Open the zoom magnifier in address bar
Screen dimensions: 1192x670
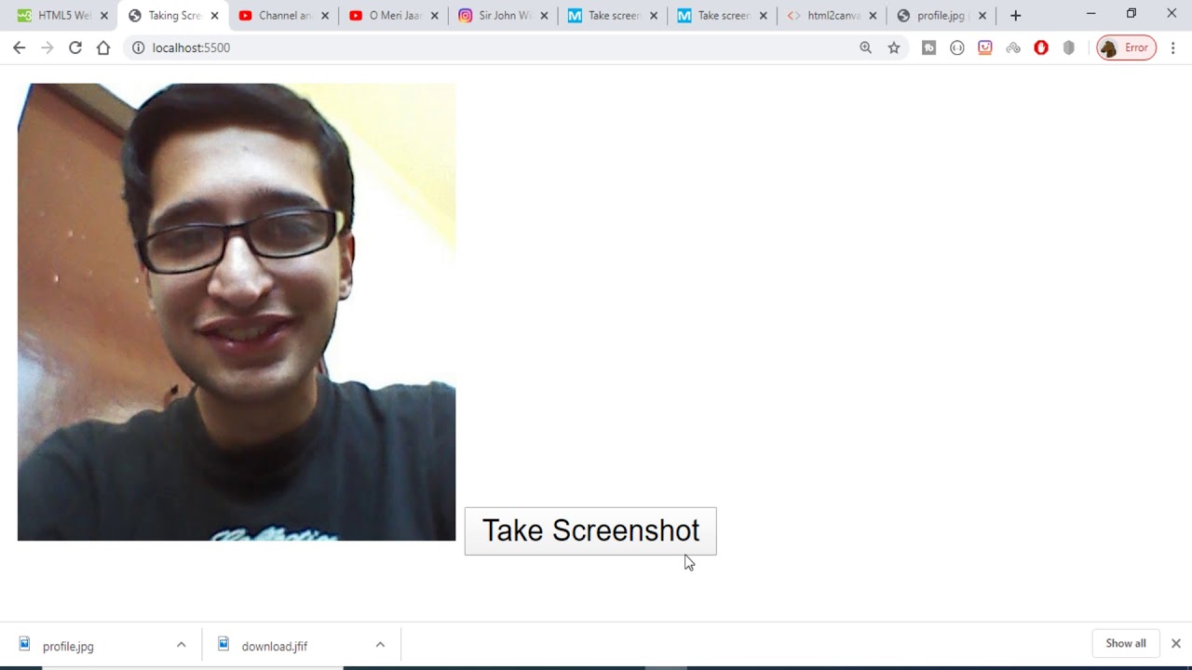coord(866,47)
